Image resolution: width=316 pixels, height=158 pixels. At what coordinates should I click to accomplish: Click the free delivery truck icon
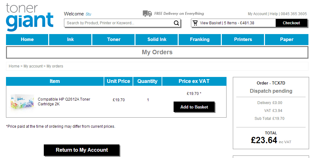[x=147, y=14]
